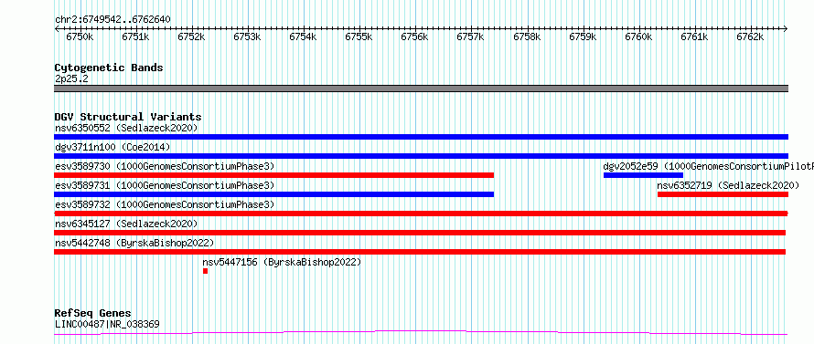Click the RefSeq Genes track title
This screenshot has height=344, width=814.
coord(92,314)
